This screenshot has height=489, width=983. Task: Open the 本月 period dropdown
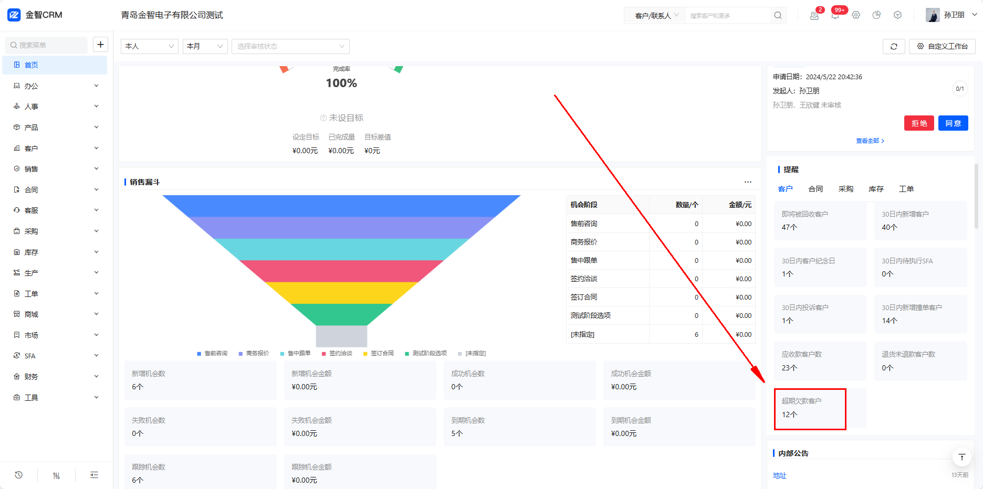(205, 46)
